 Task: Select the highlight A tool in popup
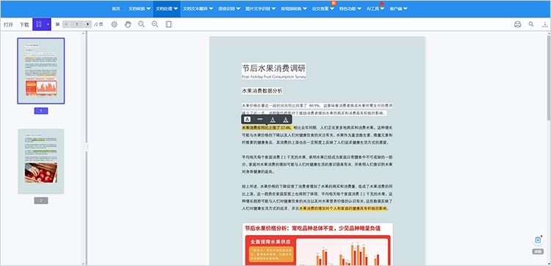[x=248, y=119]
